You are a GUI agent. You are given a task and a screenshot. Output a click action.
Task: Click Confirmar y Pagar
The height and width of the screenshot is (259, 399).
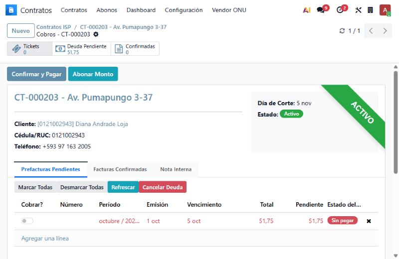pyautogui.click(x=36, y=74)
